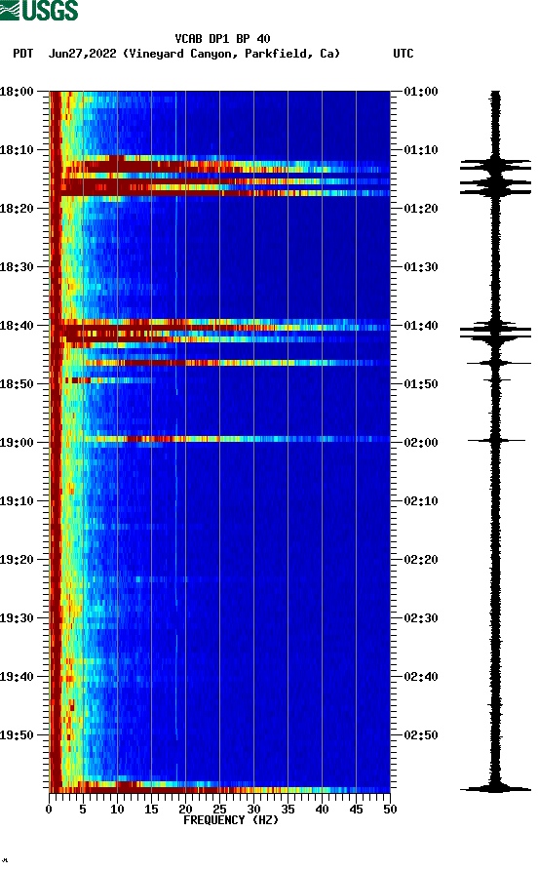538x871 pixels.
Task: Click the '02:00' UTC time label
Action: coord(421,443)
